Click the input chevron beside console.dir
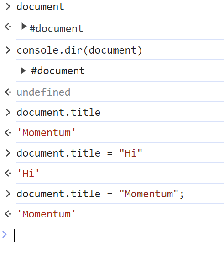The height and width of the screenshot is (255, 224). click(x=8, y=50)
